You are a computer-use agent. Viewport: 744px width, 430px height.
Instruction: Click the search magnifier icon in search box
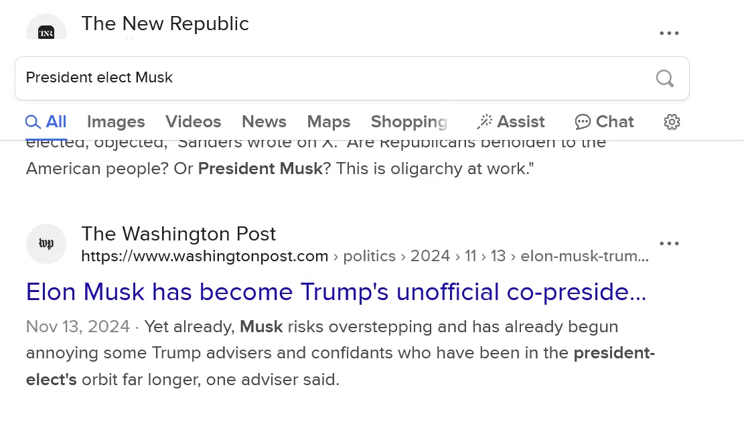point(664,78)
